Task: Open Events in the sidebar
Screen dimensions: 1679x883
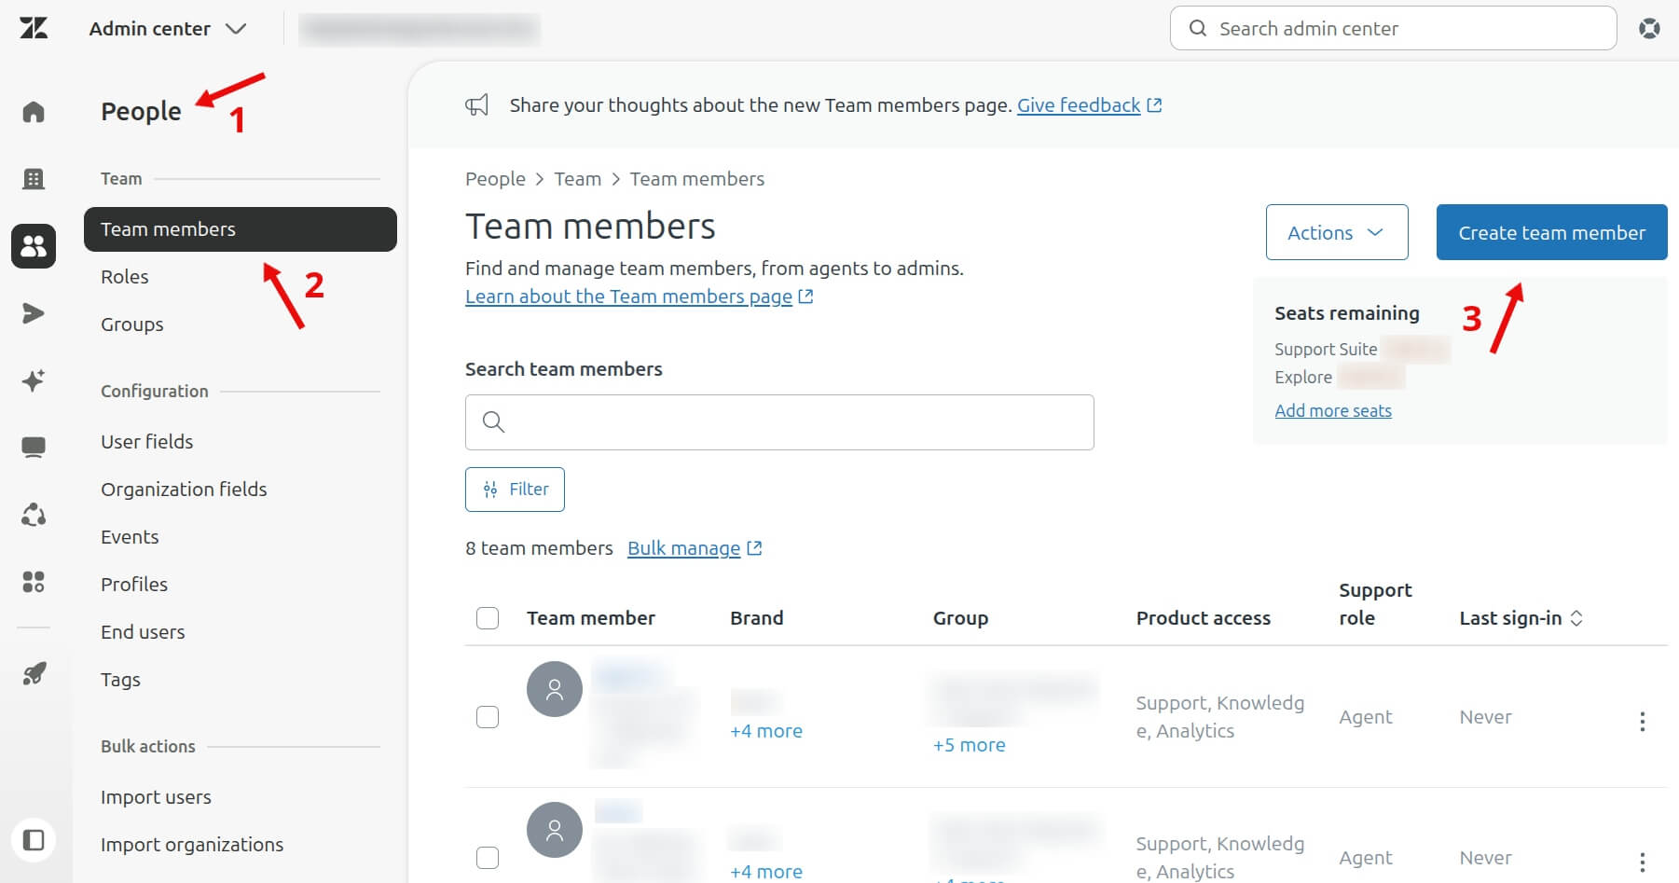Action: [x=130, y=537]
